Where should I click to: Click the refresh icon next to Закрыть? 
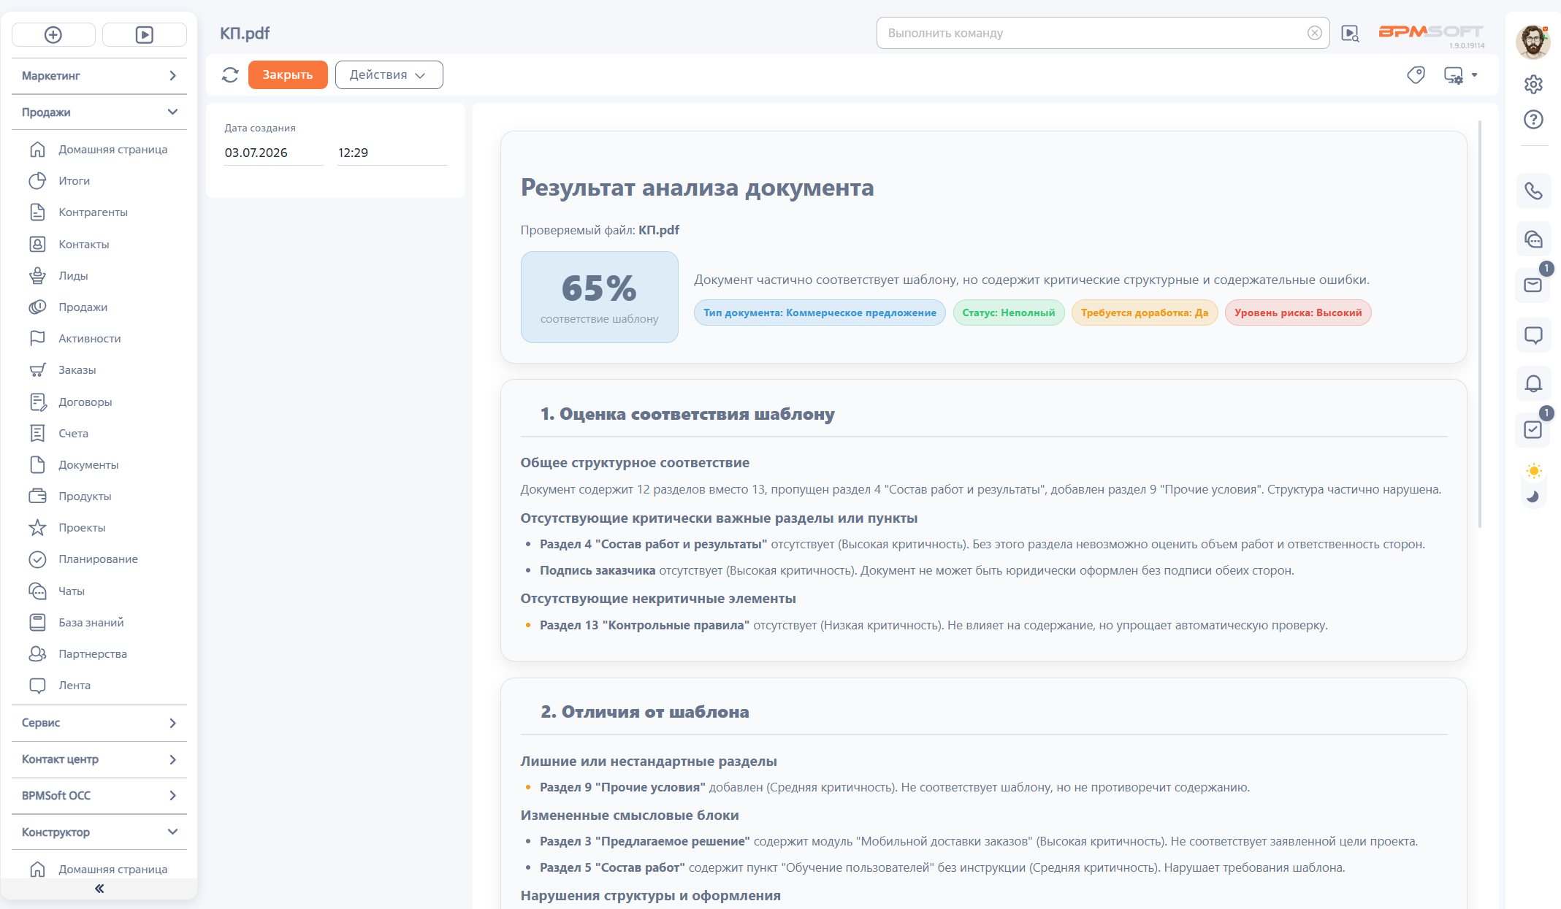(230, 75)
